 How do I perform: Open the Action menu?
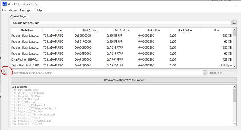pyautogui.click(x=13, y=10)
